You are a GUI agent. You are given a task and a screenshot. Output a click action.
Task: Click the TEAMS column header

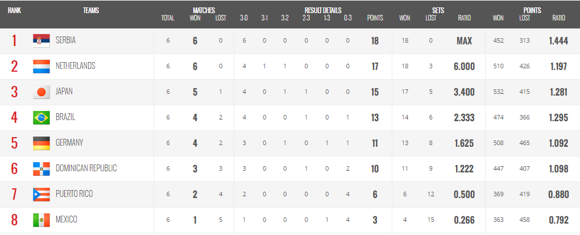pyautogui.click(x=91, y=10)
